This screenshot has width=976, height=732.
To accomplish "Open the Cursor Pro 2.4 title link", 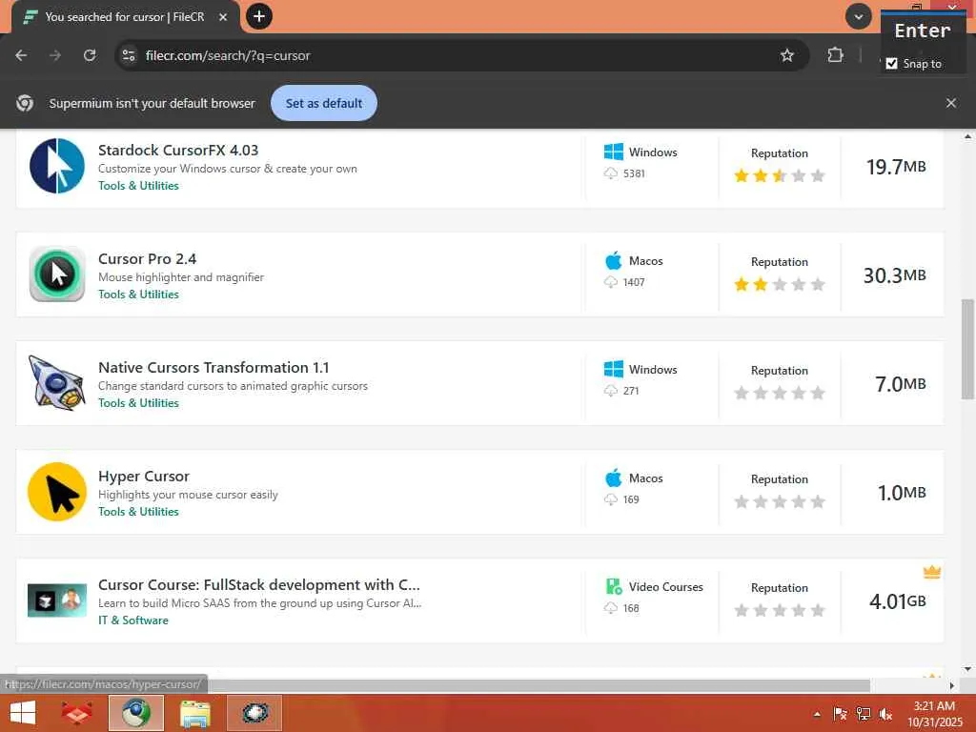I will (x=147, y=258).
